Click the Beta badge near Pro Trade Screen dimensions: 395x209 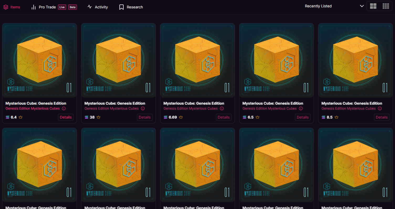pos(72,7)
